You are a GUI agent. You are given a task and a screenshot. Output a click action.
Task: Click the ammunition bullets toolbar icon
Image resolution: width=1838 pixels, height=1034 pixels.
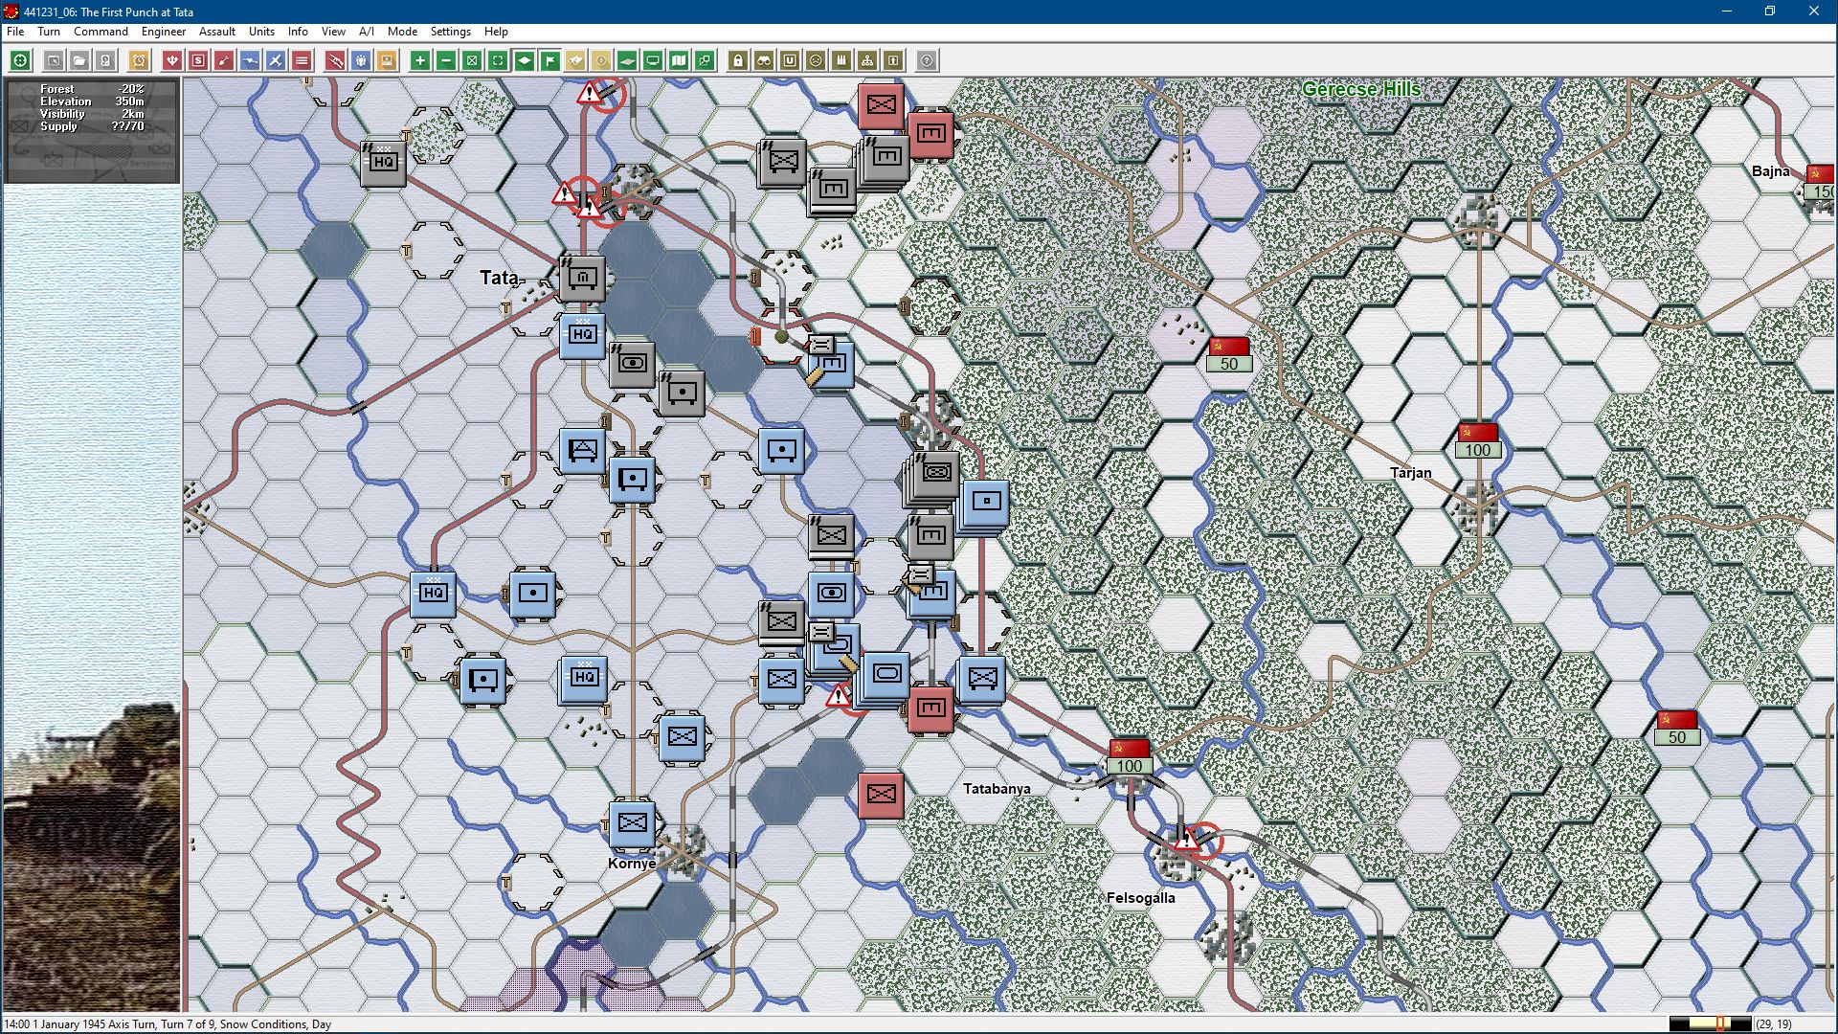(841, 60)
